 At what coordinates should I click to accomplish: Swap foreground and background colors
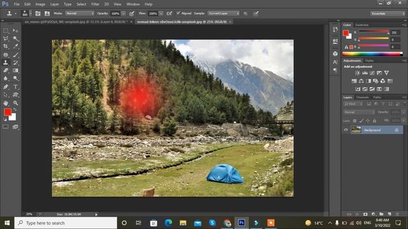click(15, 110)
